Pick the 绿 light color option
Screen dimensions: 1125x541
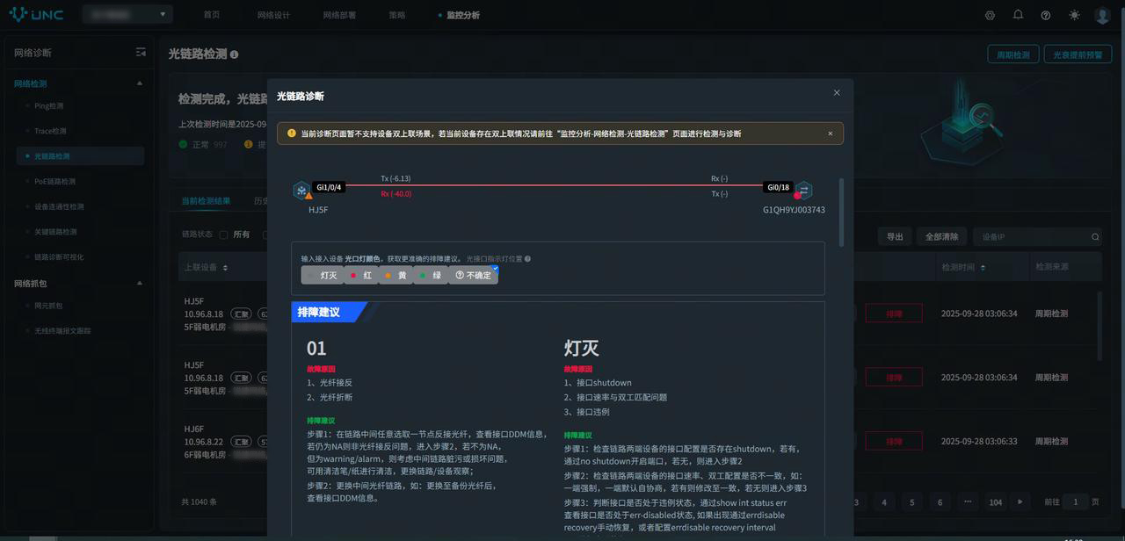pyautogui.click(x=431, y=275)
